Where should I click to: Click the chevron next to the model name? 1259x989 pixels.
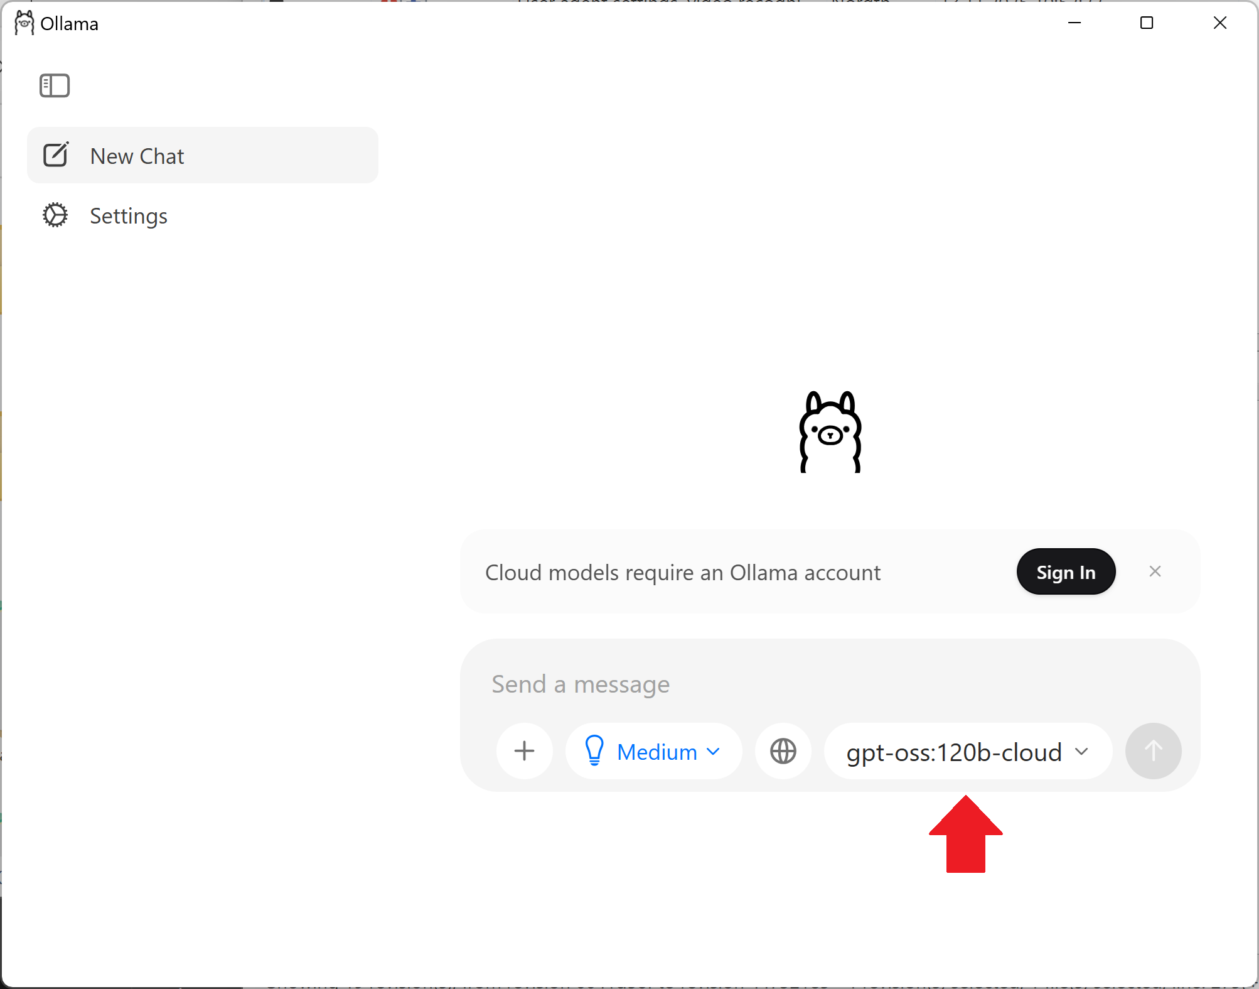tap(1081, 752)
